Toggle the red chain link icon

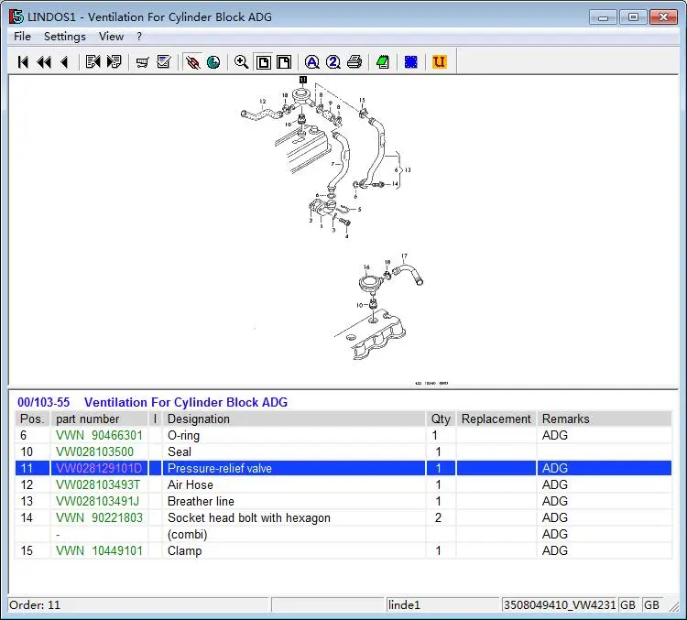(192, 62)
